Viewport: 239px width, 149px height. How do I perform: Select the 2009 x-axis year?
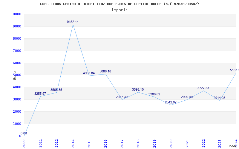(24, 144)
